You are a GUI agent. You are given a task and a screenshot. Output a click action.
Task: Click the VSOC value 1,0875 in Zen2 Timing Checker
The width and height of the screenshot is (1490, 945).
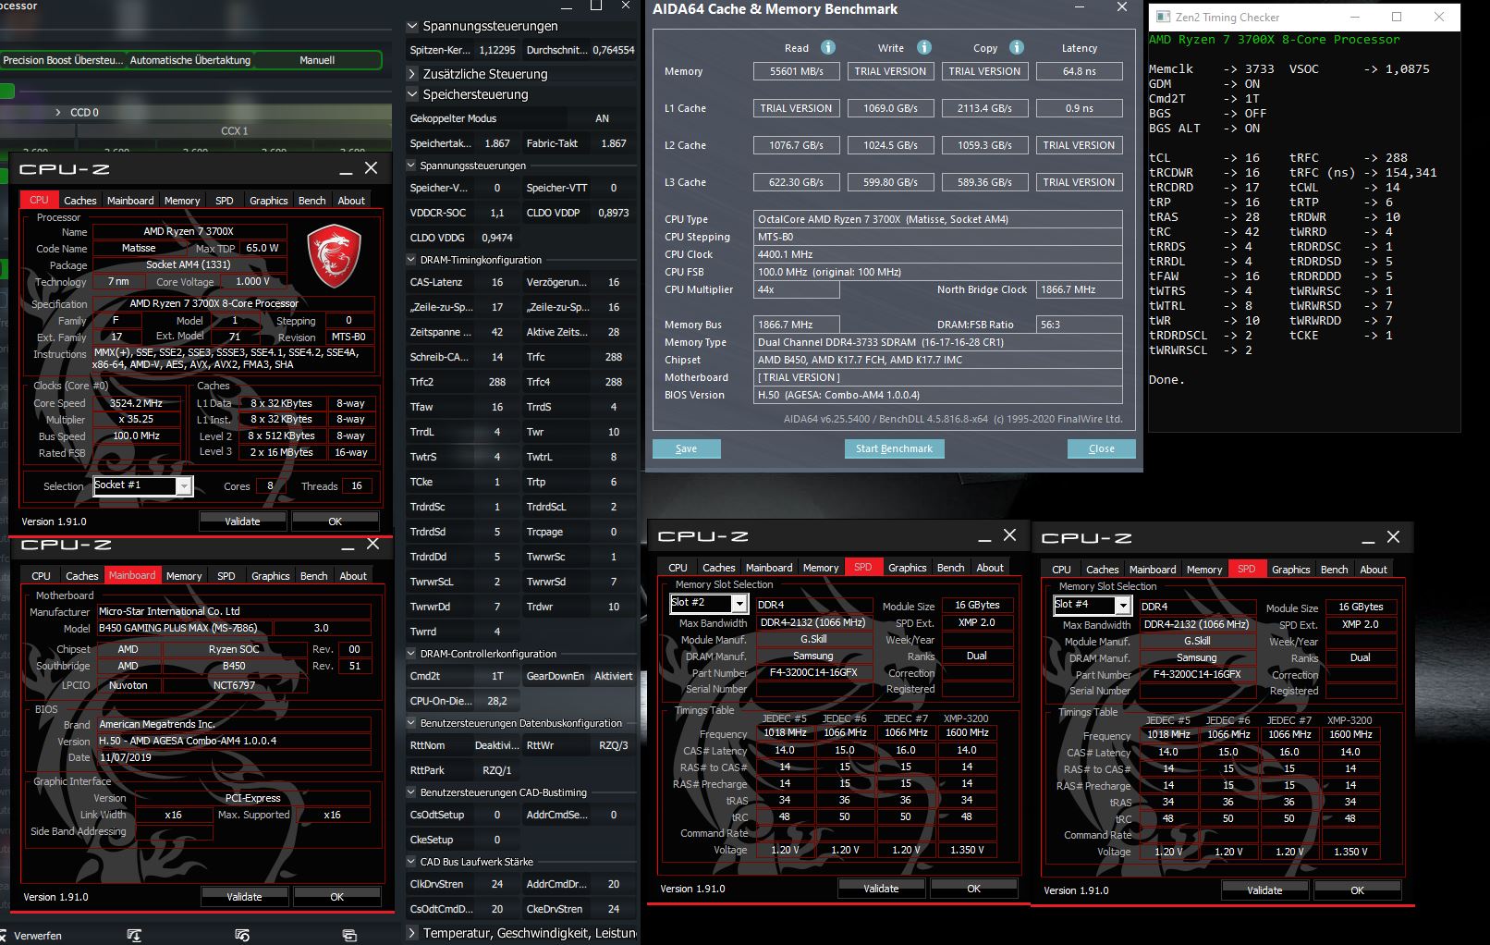[1408, 69]
